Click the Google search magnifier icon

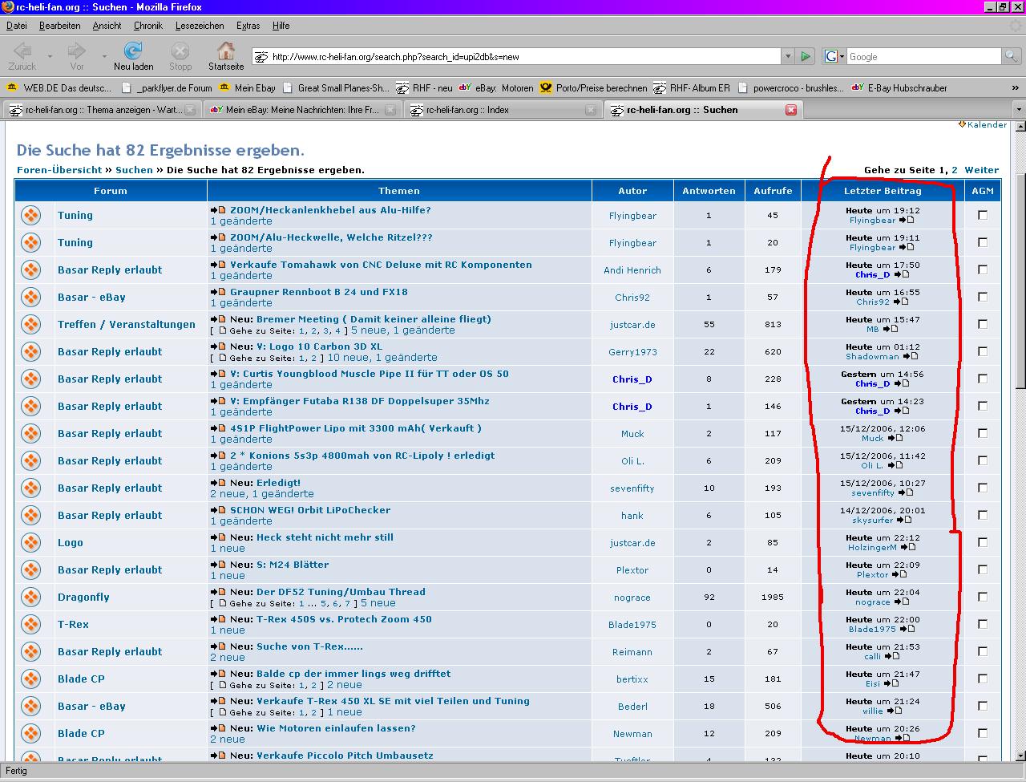(x=1012, y=56)
